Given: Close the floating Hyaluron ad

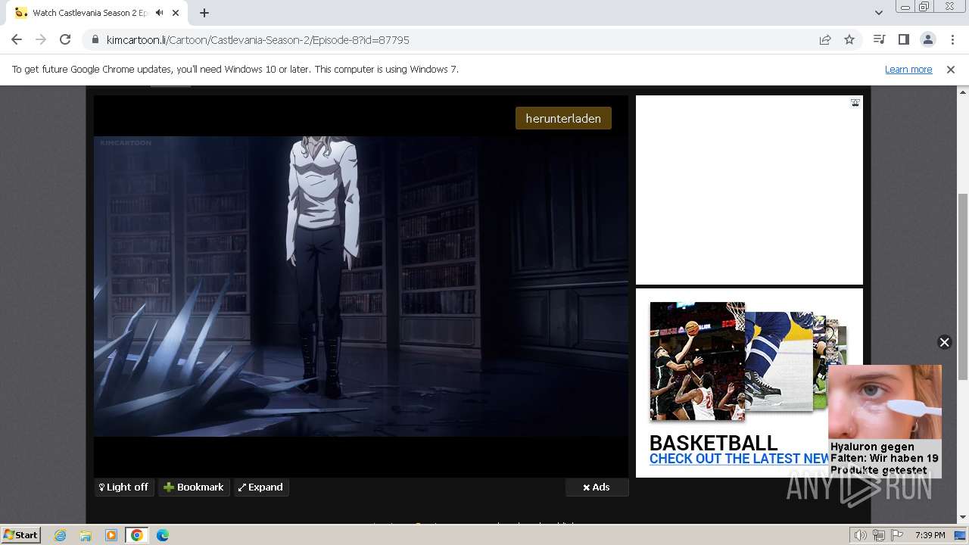Looking at the screenshot, I should [x=944, y=342].
